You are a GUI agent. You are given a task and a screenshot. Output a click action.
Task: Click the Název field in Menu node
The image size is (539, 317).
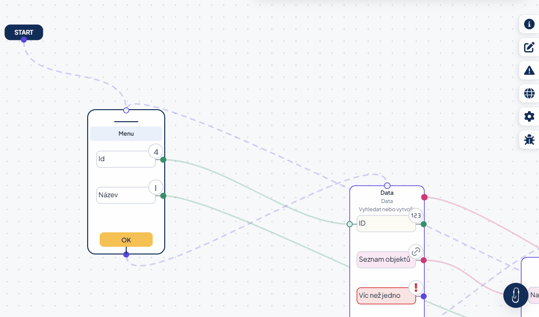tap(126, 195)
